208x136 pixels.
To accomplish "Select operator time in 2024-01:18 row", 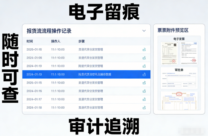I will [x=58, y=108].
